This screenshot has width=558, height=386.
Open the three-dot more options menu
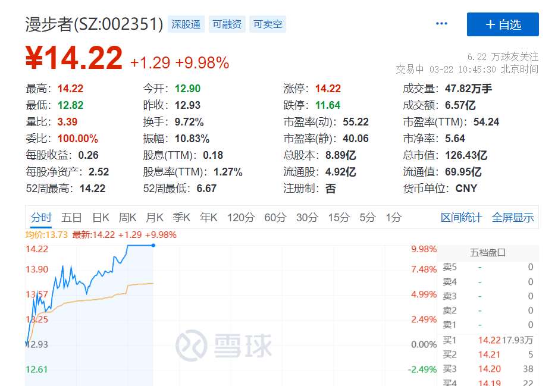click(x=441, y=23)
